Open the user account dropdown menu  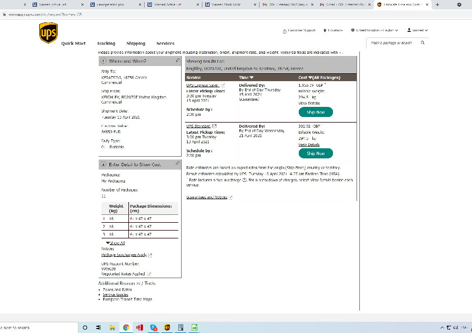(x=418, y=30)
